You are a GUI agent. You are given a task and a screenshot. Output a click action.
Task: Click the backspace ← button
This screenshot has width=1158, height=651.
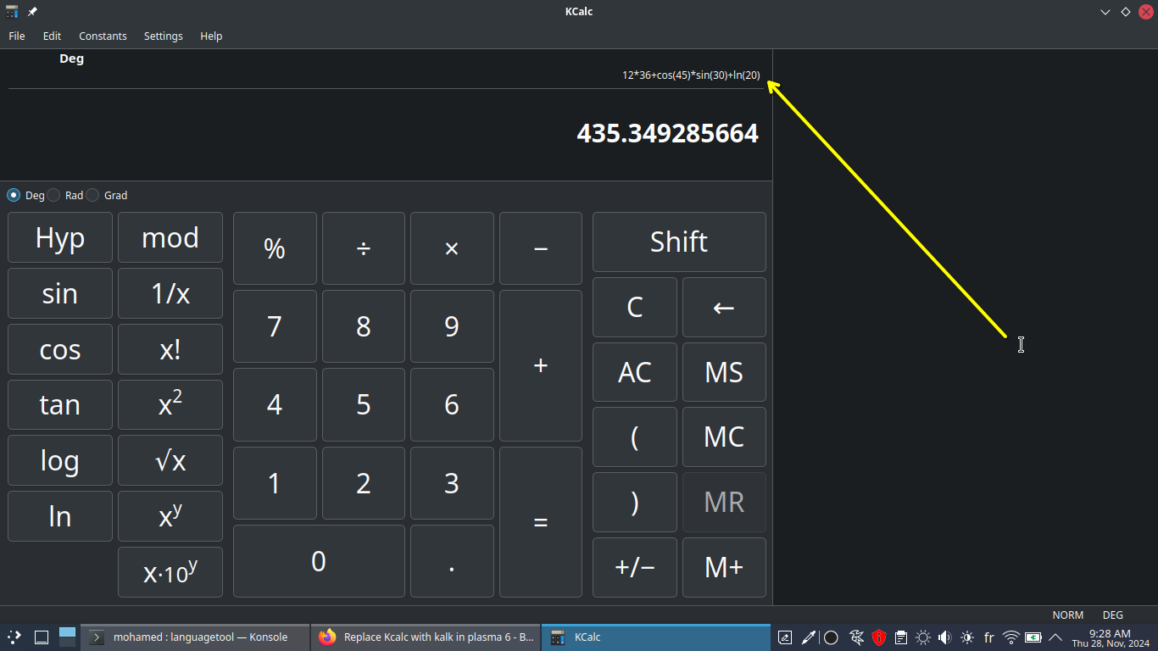click(724, 307)
